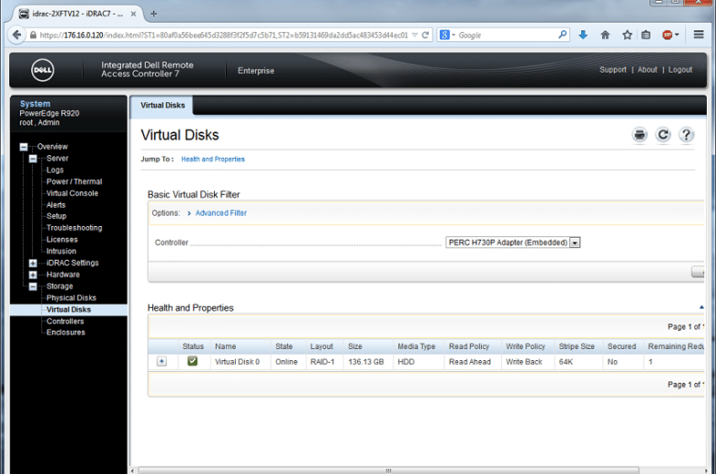Select Physical Disks under Storage
The width and height of the screenshot is (716, 474).
click(x=72, y=298)
